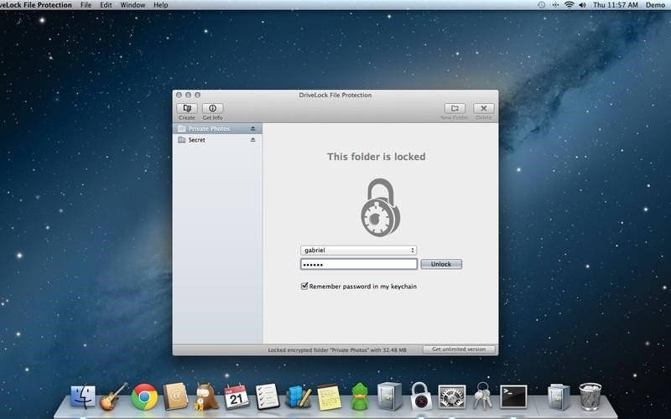Open the yellow Notes pad in dock
This screenshot has width=671, height=419.
point(329,397)
